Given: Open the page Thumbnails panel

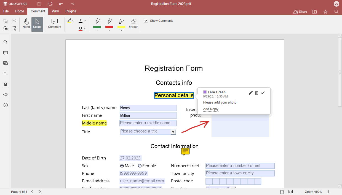Looking at the screenshot, I should [6, 84].
